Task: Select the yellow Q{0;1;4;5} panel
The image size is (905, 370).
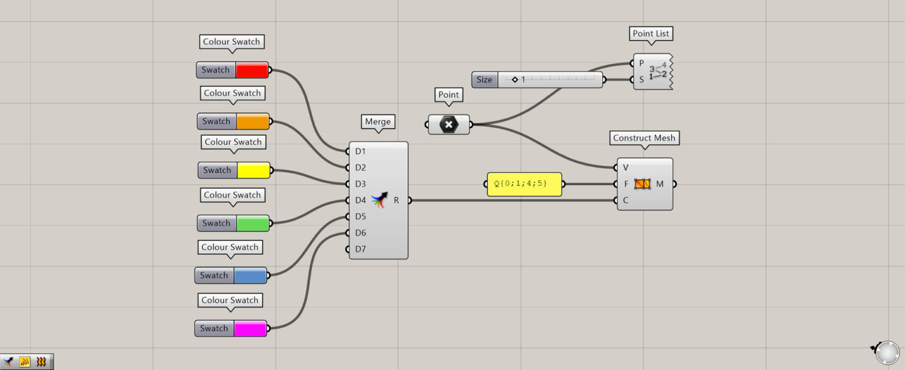Action: 524,184
